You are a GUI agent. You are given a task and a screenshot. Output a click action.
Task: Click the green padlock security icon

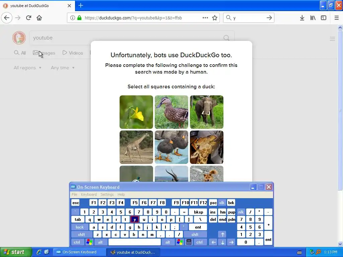tap(79, 18)
